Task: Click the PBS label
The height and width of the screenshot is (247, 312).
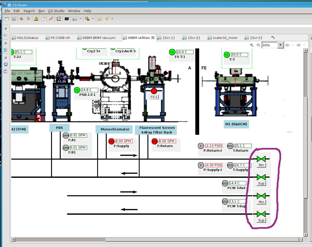Action: click(x=59, y=128)
